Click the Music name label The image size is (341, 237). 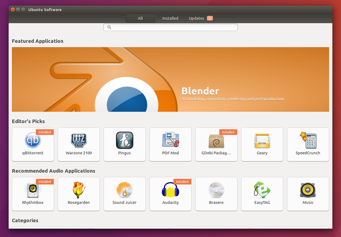coord(308,202)
